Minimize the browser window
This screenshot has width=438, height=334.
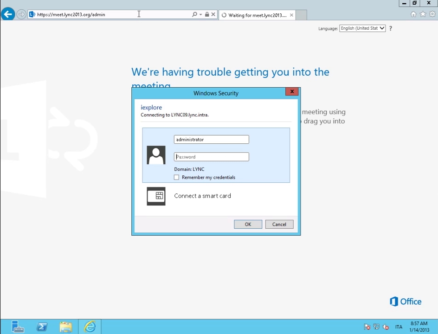pos(404,3)
